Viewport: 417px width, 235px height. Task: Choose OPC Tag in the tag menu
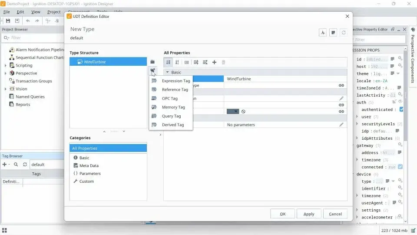[x=171, y=98]
